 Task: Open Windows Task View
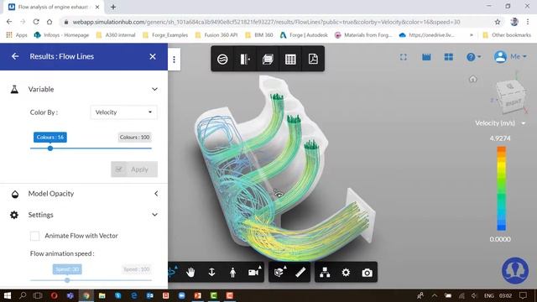coord(38,295)
